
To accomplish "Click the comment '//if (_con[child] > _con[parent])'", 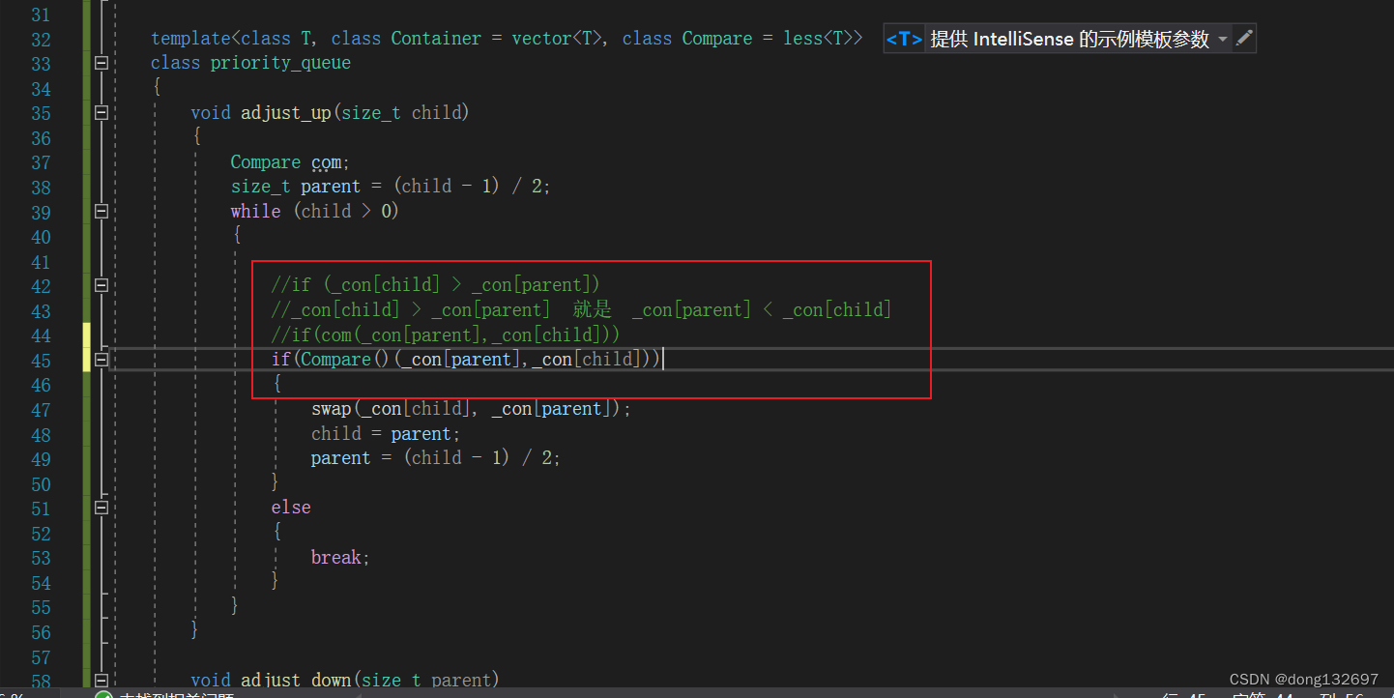I will point(435,285).
